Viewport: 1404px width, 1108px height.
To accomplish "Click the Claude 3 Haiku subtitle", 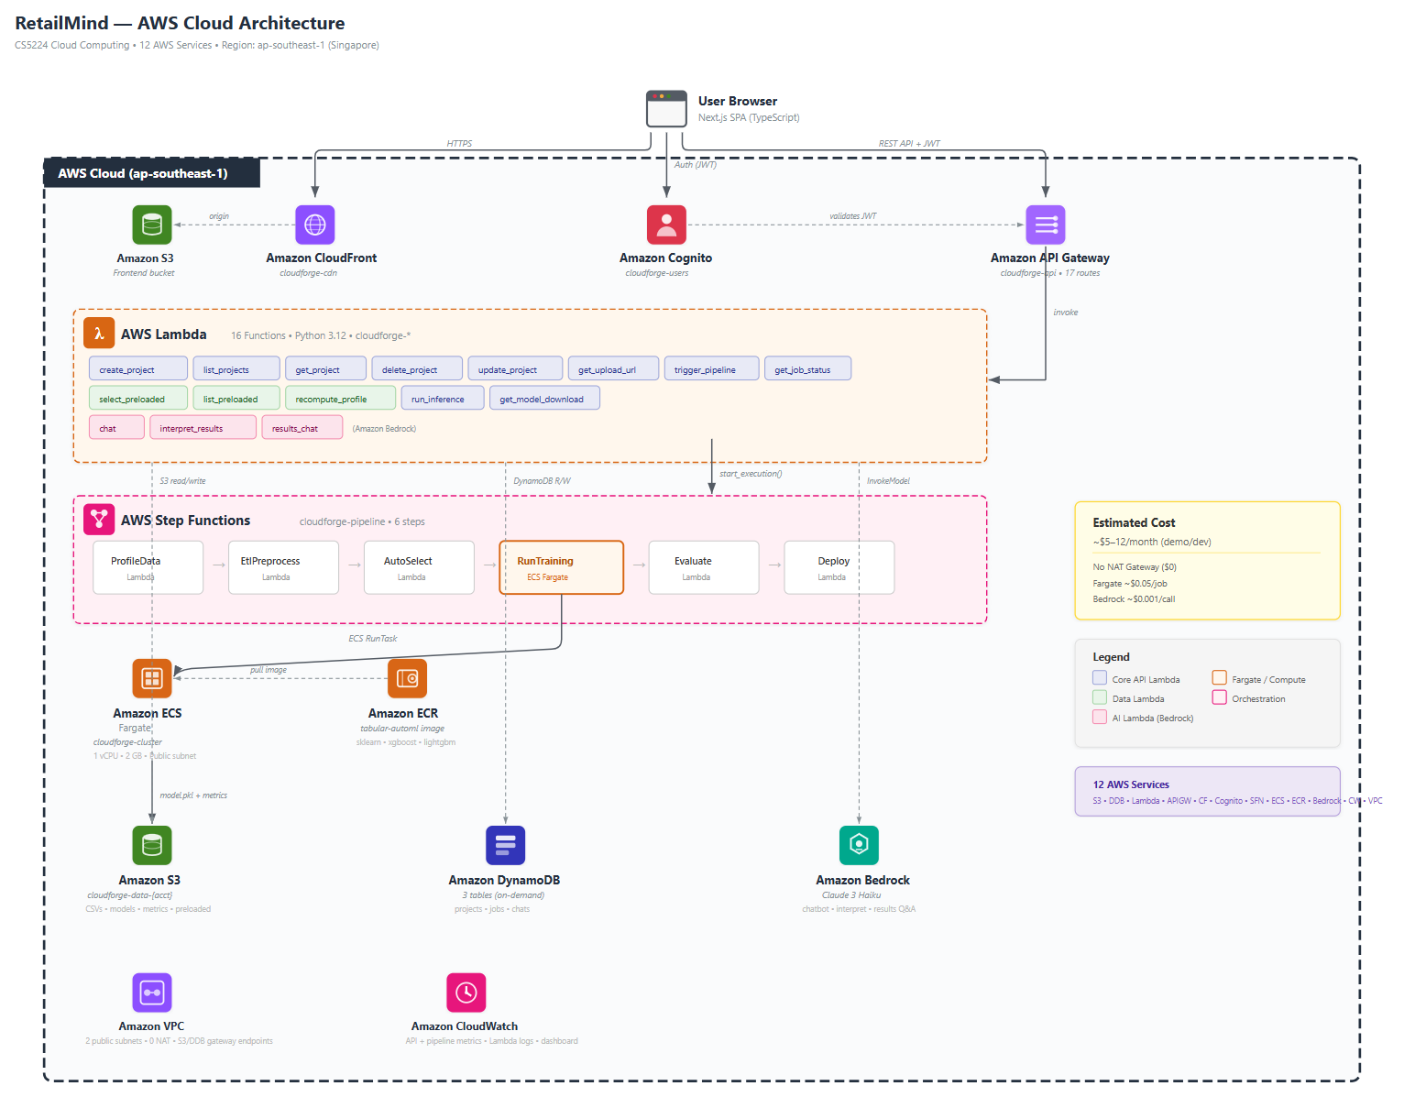I will (x=851, y=895).
